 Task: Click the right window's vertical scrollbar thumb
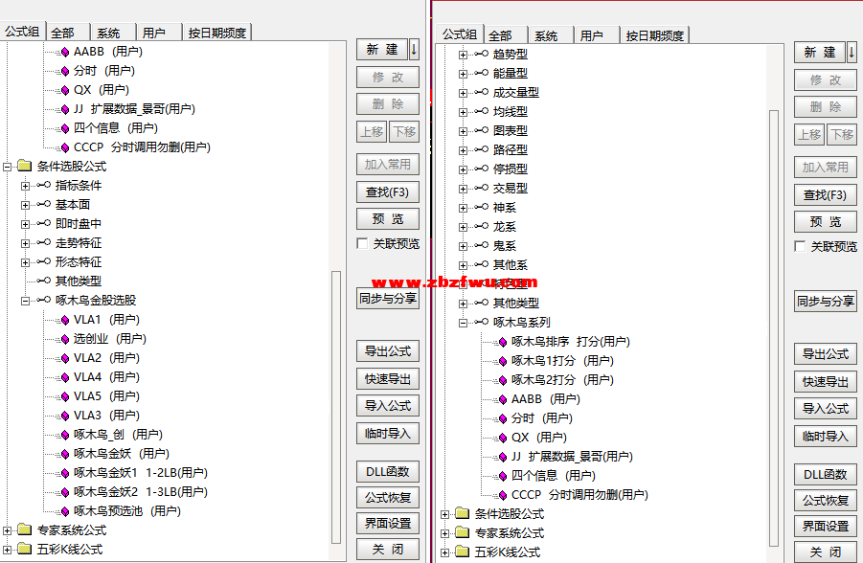pos(774,327)
